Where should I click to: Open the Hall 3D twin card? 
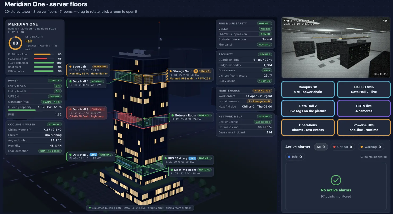coord(364,90)
